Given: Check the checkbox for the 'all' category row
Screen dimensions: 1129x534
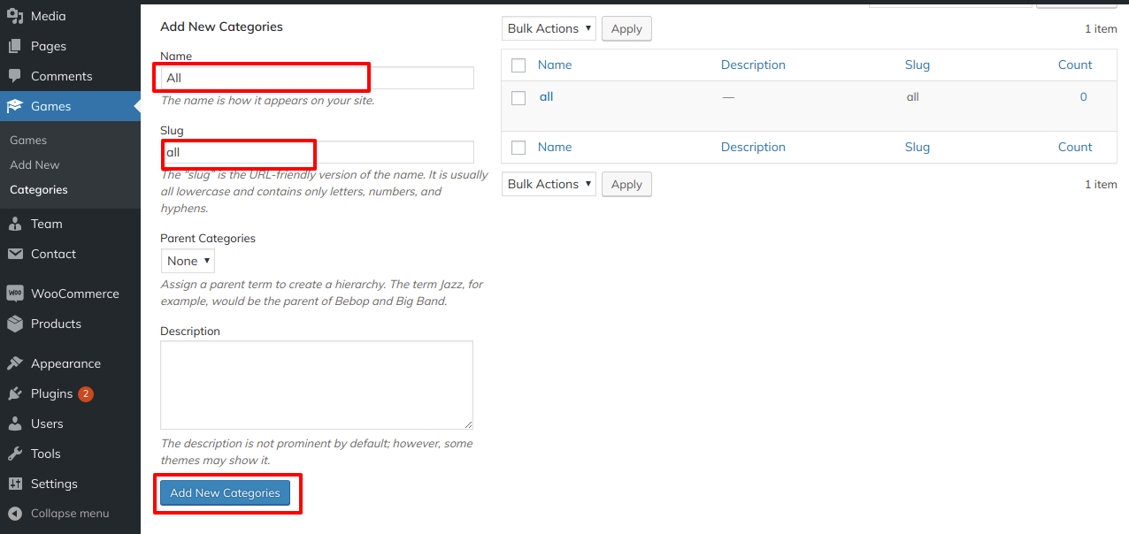Looking at the screenshot, I should tap(518, 98).
